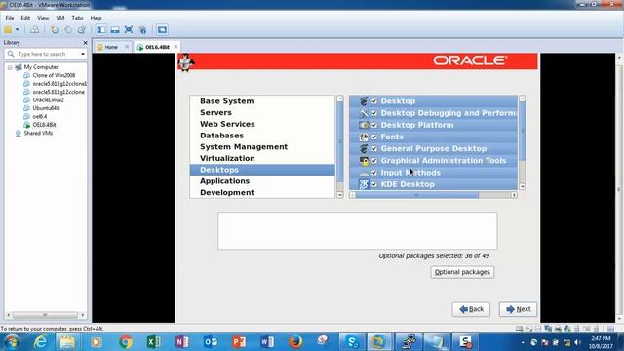Uncheck the Desktop package checkbox

coord(374,101)
